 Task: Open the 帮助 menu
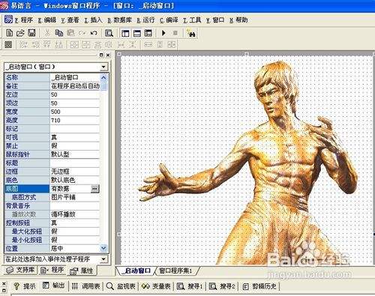pos(238,20)
